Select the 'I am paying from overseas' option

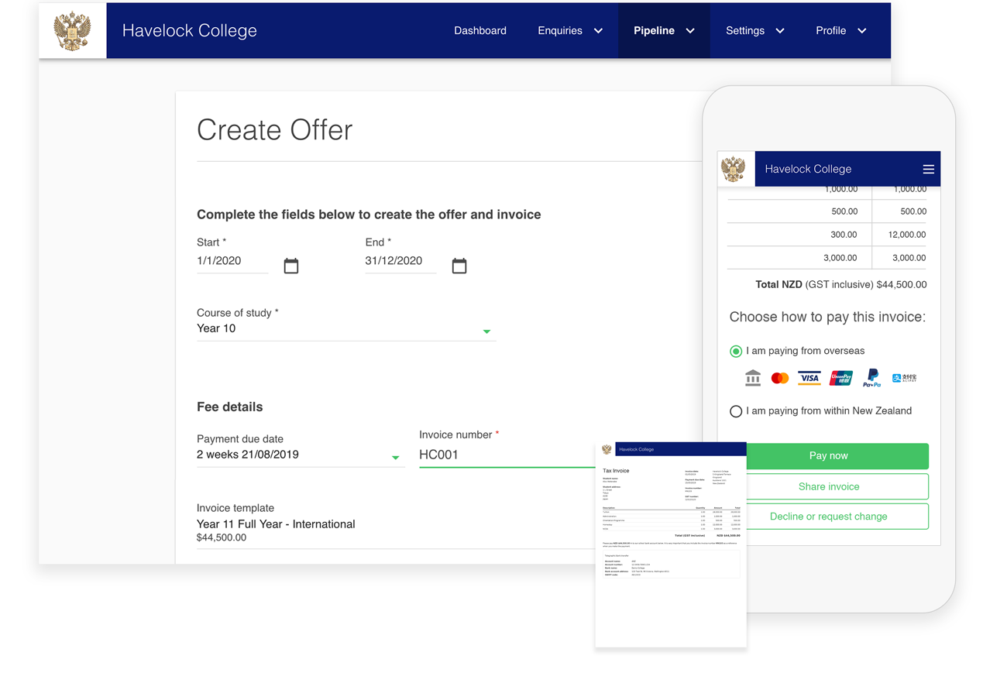pos(736,351)
